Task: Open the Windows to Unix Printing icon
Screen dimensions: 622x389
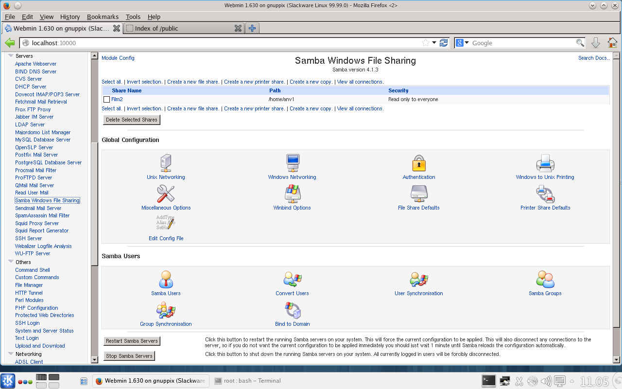Action: [545, 163]
